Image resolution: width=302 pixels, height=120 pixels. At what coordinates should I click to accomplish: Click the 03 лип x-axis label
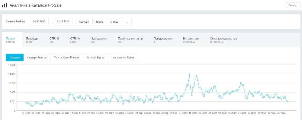point(65,113)
